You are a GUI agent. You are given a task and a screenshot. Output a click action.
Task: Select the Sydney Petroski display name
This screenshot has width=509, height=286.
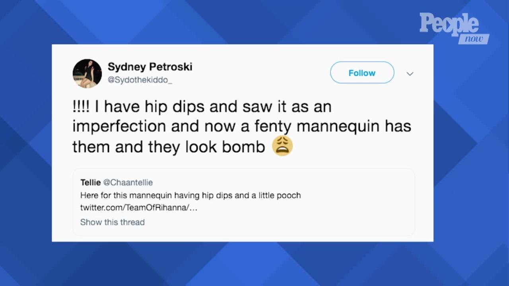150,67
